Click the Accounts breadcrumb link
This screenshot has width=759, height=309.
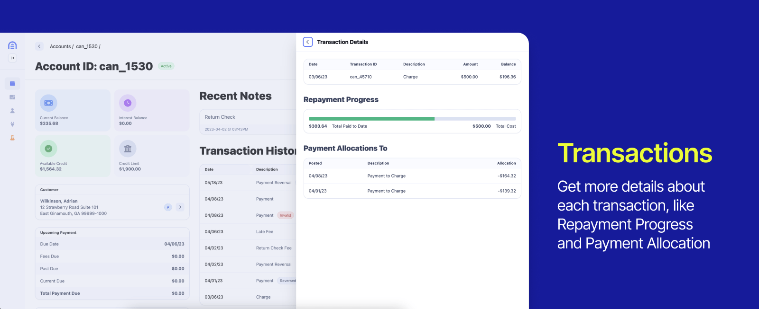click(60, 46)
